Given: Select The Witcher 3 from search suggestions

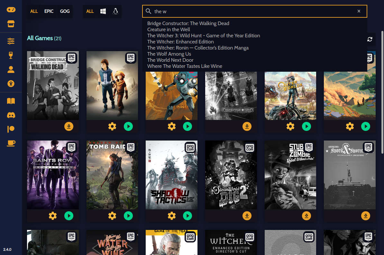Looking at the screenshot, I should click(204, 36).
